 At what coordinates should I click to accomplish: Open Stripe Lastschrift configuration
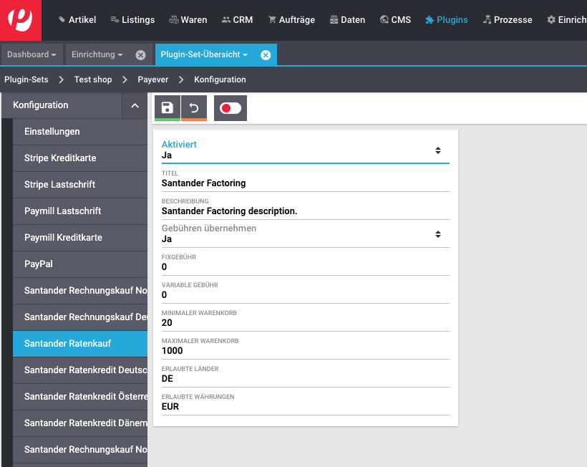point(80,185)
